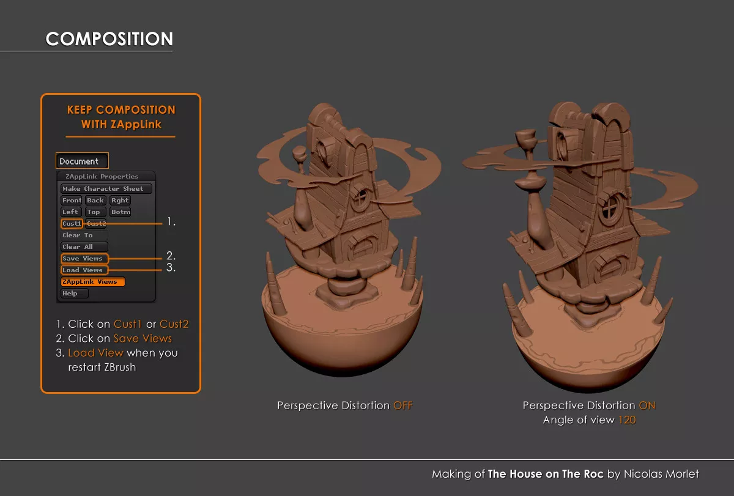Select the Perspective Distortion OFF model render

343,245
